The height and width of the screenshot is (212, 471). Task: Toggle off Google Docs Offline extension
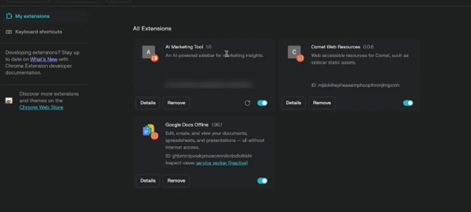coord(262,181)
